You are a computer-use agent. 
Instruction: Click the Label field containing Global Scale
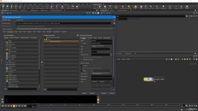click(x=101, y=43)
